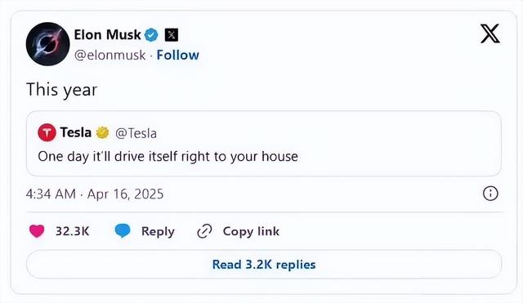The width and height of the screenshot is (523, 303).
Task: Click the black X affiliation badge
Action: click(x=172, y=34)
